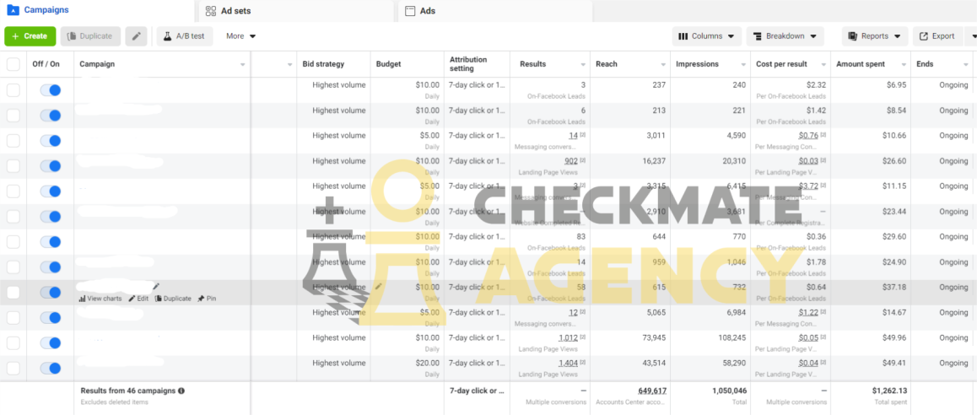Open the Breakdown dropdown
Viewport: 977px width, 415px height.
(x=785, y=36)
